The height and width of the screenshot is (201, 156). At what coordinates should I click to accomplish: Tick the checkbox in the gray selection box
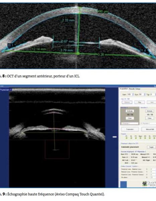122,123
